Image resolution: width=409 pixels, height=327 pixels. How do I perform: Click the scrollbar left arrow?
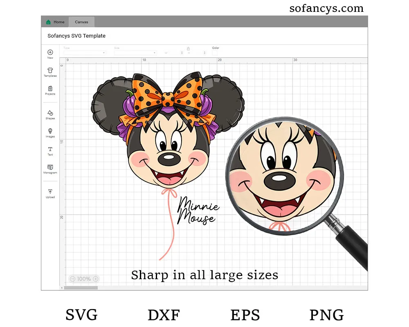[62, 288]
